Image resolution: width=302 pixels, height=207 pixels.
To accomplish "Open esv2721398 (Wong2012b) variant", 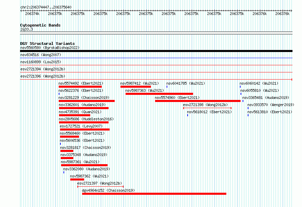I will (x=205, y=105).
